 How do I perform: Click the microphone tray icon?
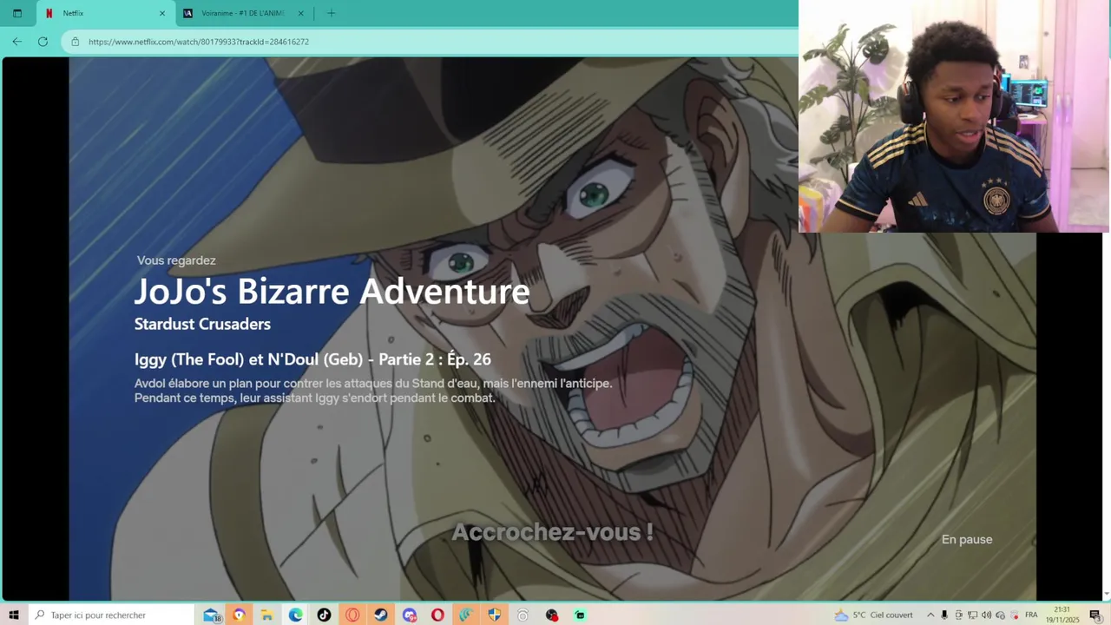pyautogui.click(x=944, y=615)
